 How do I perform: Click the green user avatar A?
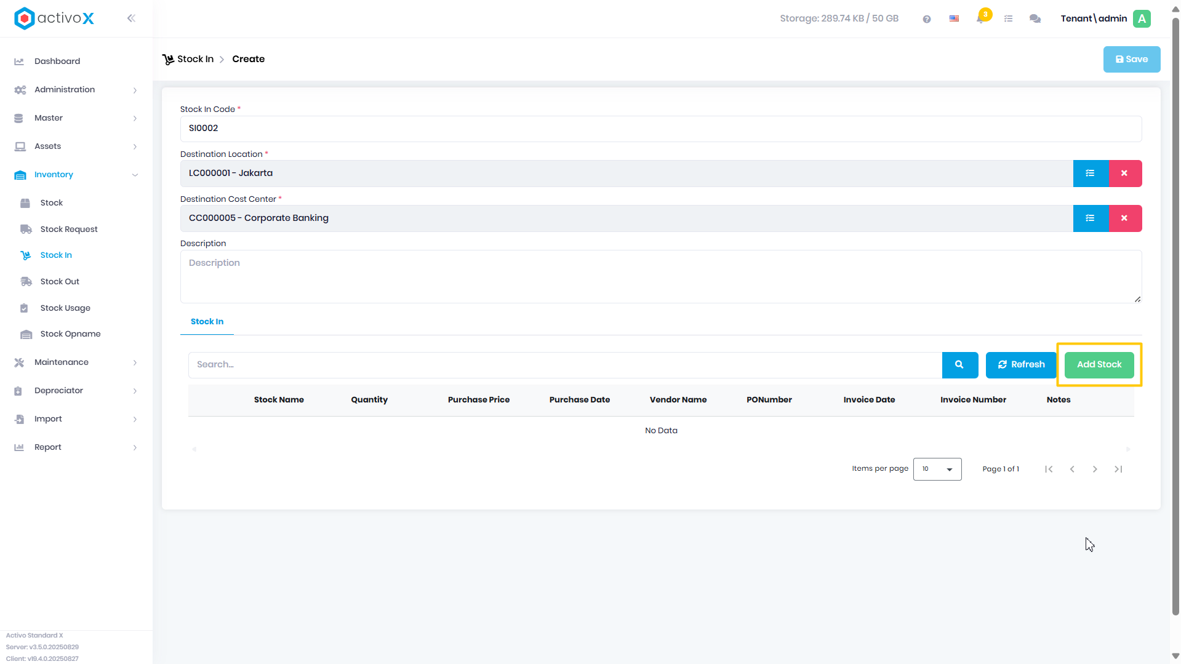point(1142,18)
